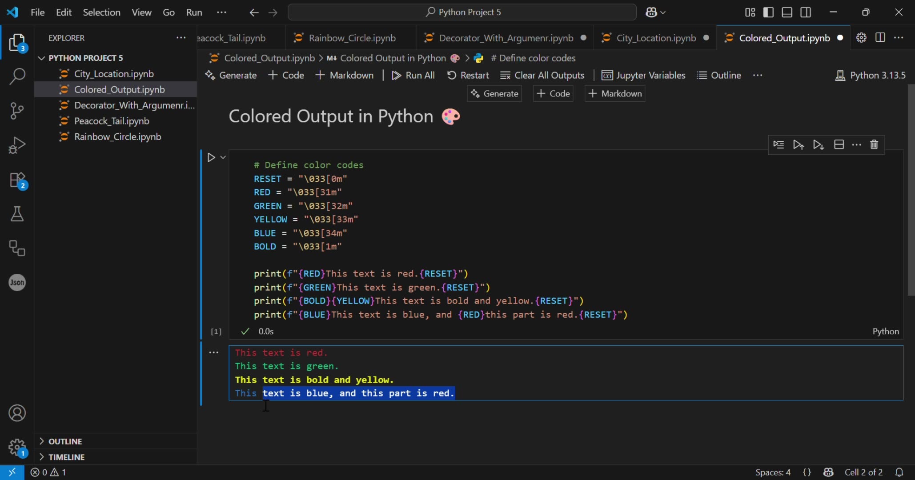The image size is (915, 480).
Task: Open the Run and Debug view
Action: point(17,145)
